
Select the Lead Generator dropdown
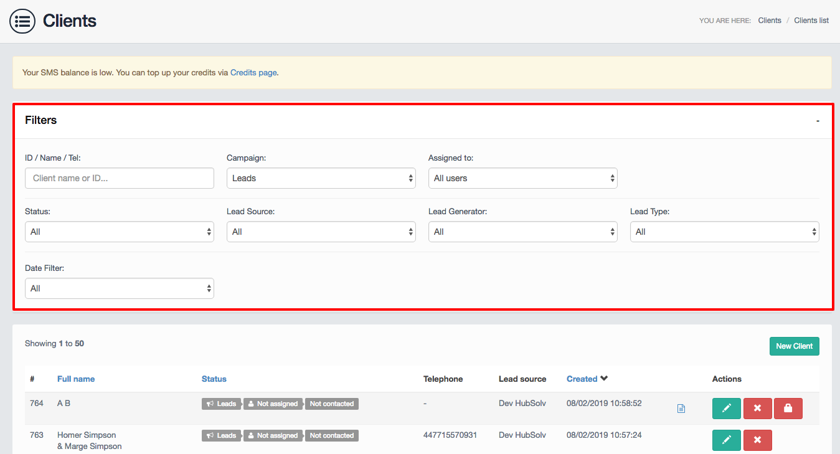tap(522, 232)
